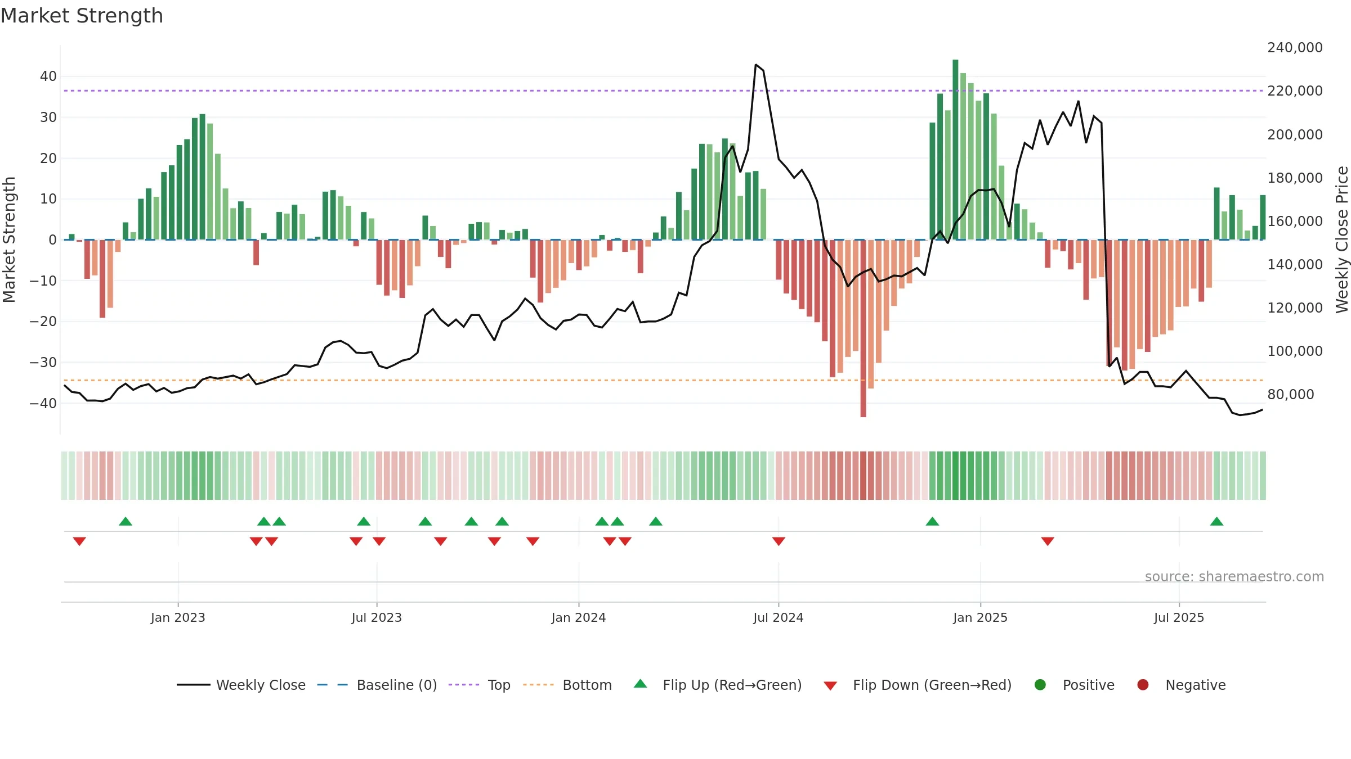Click the 'Jan 2024' x-axis label
The image size is (1351, 759).
(579, 617)
